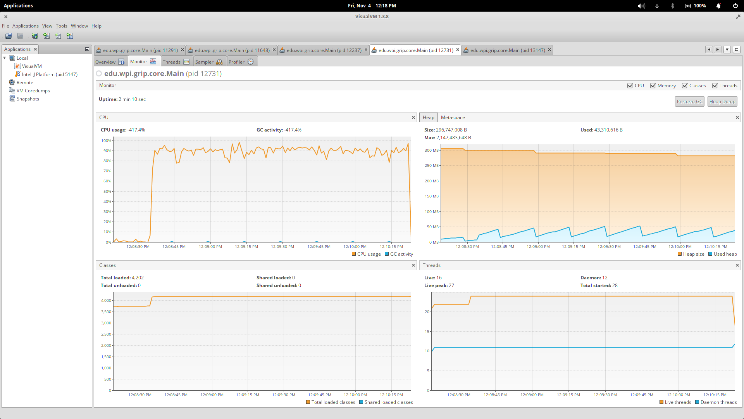Uncheck the Memory monitor checkbox

coord(653,86)
